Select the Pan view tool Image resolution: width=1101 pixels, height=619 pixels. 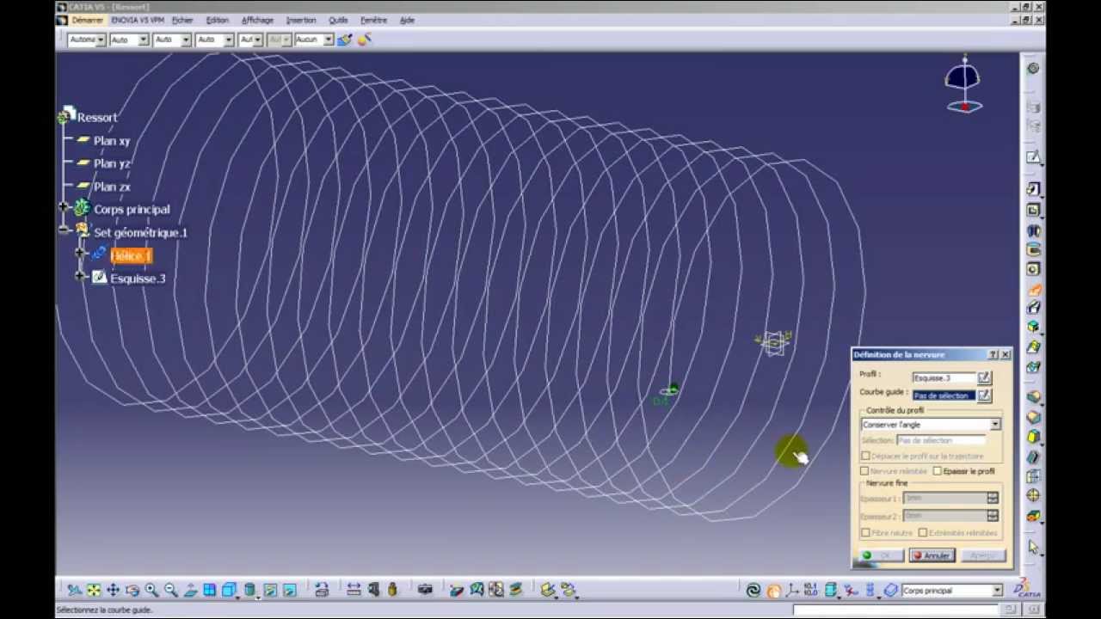(x=113, y=590)
